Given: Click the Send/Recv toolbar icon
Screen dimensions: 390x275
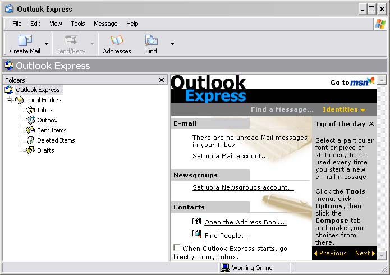Looking at the screenshot, I should click(71, 40).
